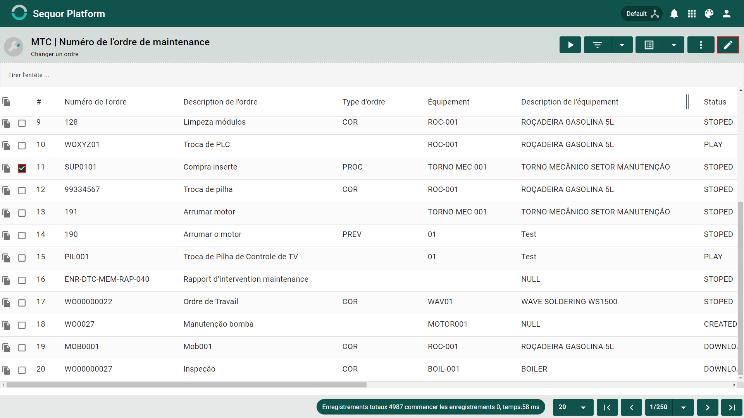Copy row 11 order SUP0101
The width and height of the screenshot is (744, 418).
(6, 168)
